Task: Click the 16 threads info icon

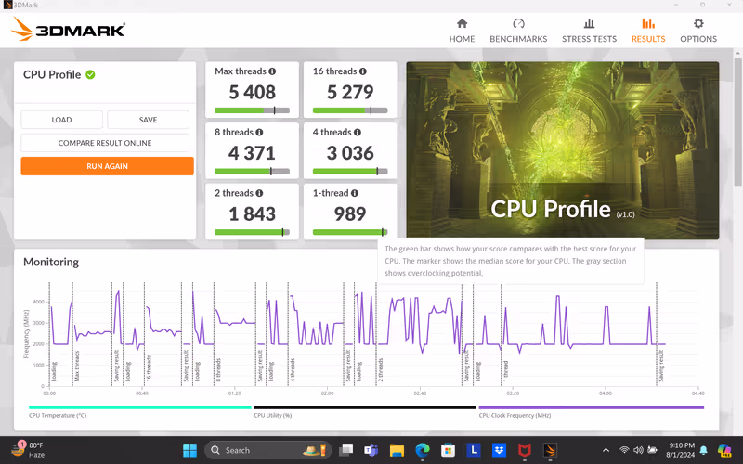Action: [x=362, y=71]
